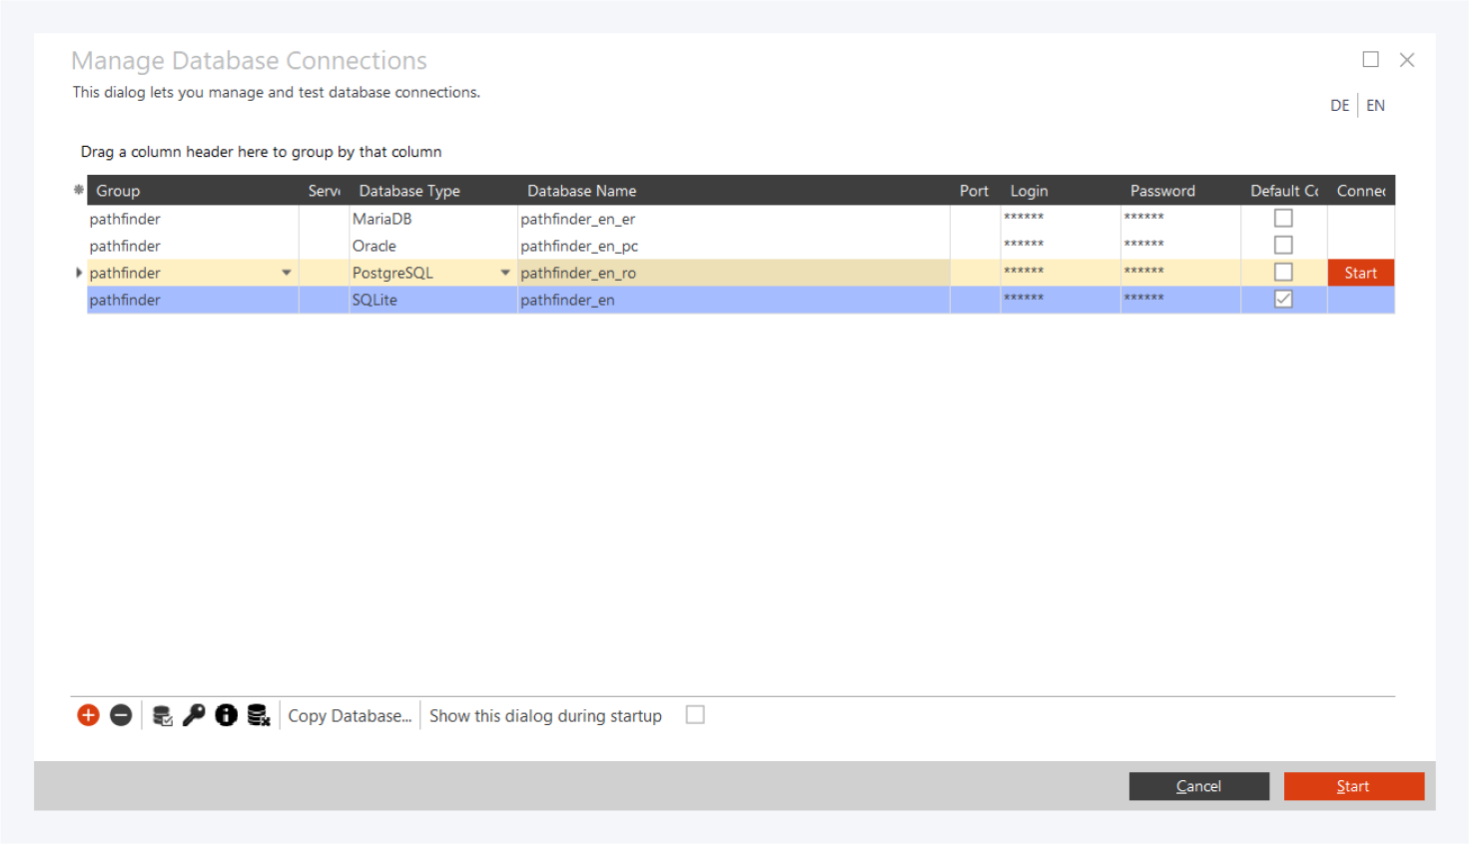
Task: Open the Database Type dropdown on PostgreSQL row
Action: (505, 272)
